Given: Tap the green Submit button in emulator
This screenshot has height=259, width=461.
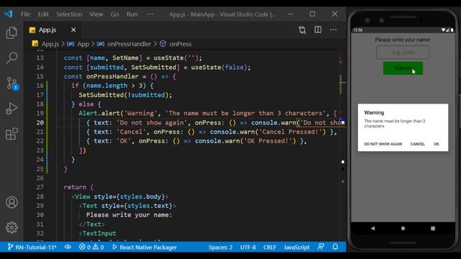Looking at the screenshot, I should pos(403,68).
